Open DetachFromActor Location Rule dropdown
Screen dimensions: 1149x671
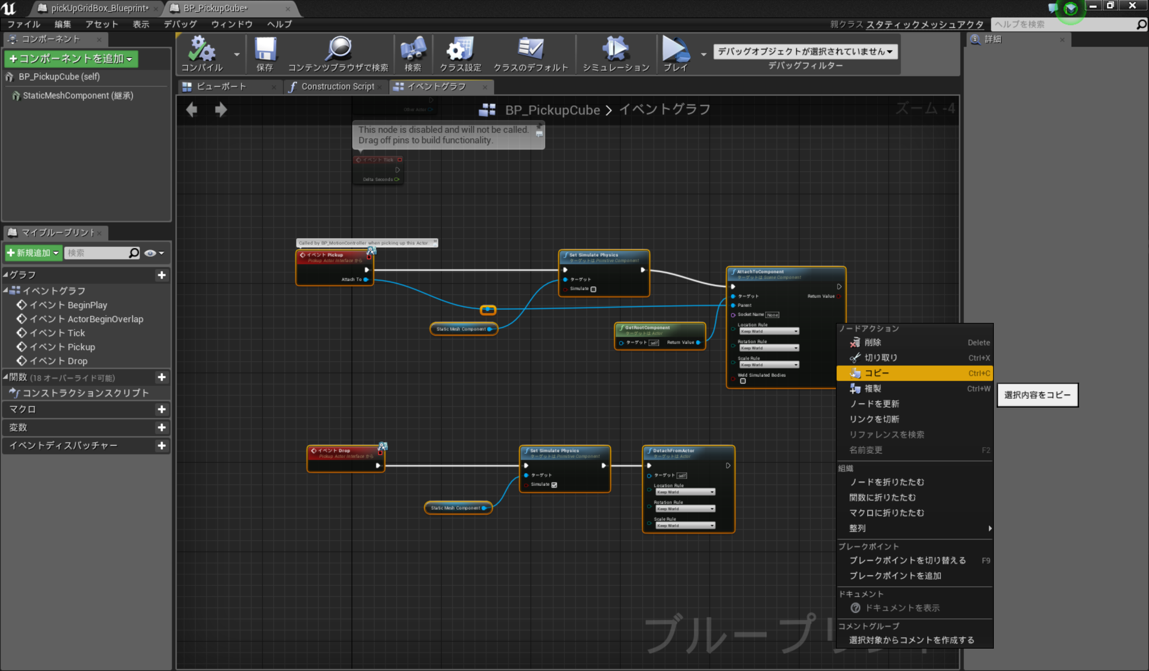(685, 492)
